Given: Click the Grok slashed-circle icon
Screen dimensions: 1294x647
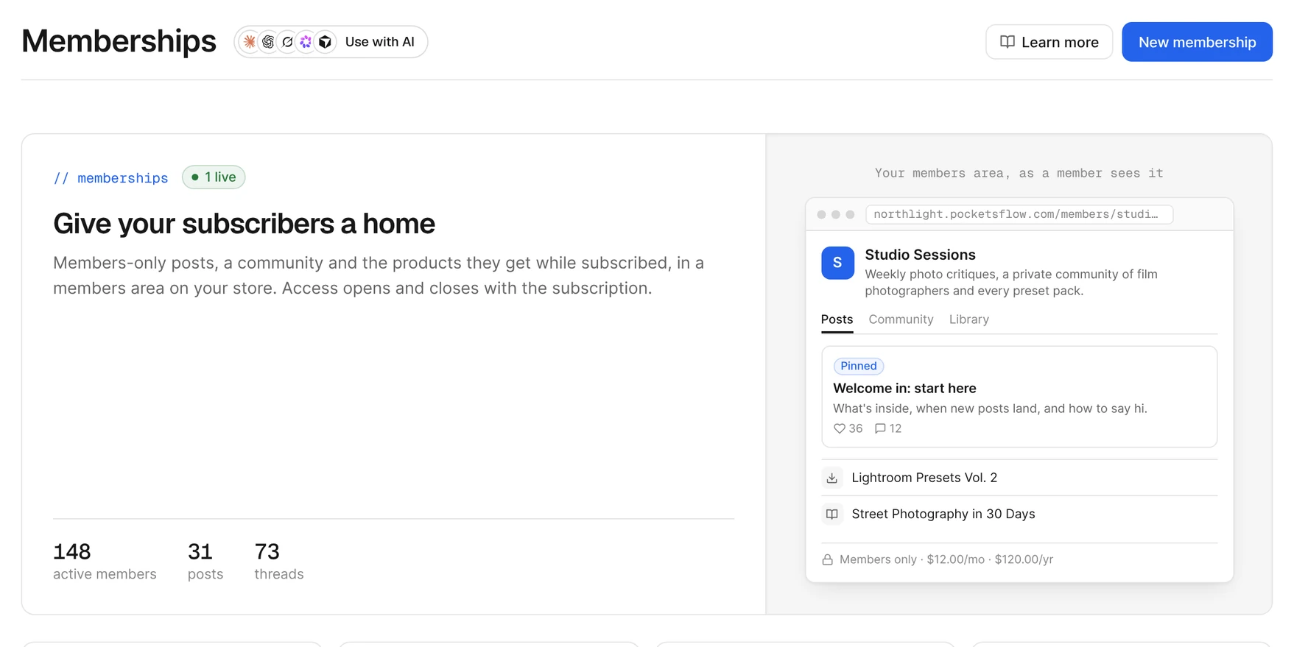Looking at the screenshot, I should pos(287,42).
